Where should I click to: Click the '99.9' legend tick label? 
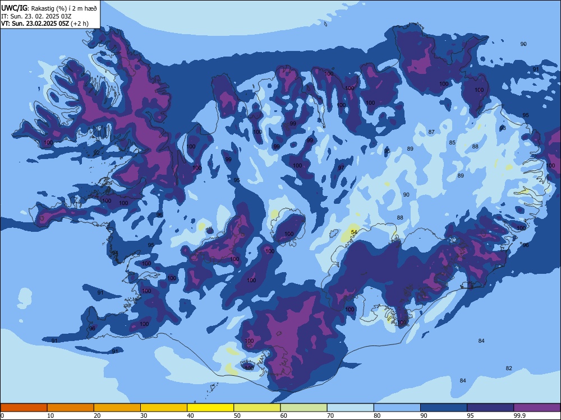(x=519, y=416)
